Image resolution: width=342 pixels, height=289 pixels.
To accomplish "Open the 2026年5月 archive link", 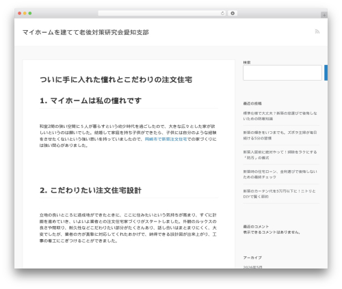I will pos(252,267).
